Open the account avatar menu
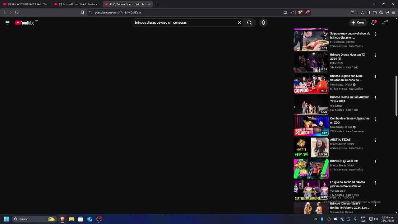 point(385,22)
